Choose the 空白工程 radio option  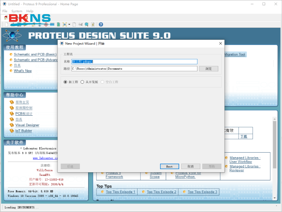pos(103,82)
